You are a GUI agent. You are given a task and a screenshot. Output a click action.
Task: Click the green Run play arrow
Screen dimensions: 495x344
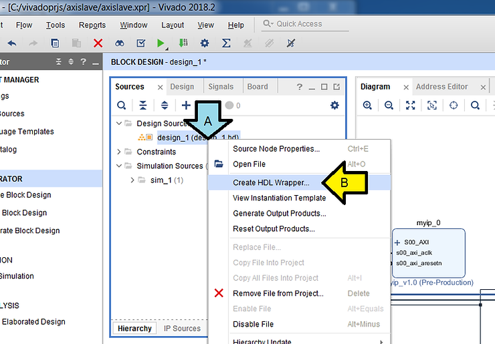(161, 43)
